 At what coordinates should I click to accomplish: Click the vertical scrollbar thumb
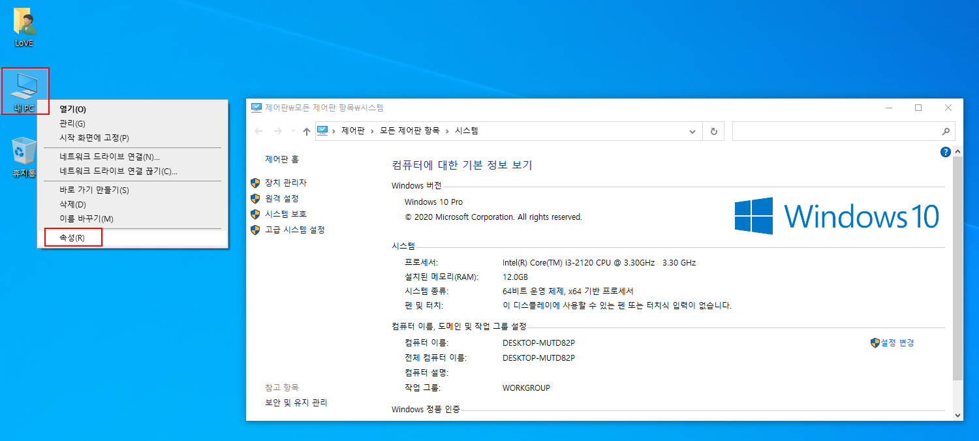(x=958, y=268)
